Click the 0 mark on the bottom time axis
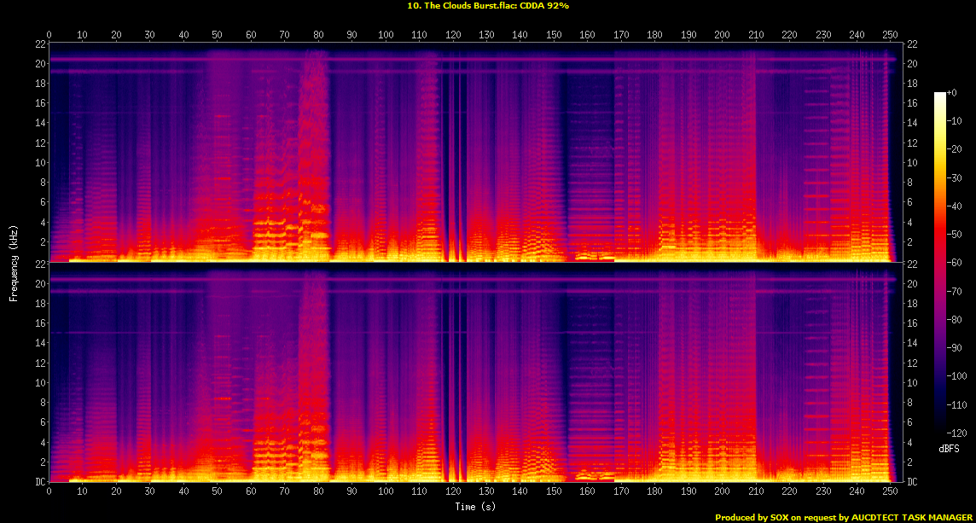Viewport: 976px width, 523px height. [x=49, y=491]
